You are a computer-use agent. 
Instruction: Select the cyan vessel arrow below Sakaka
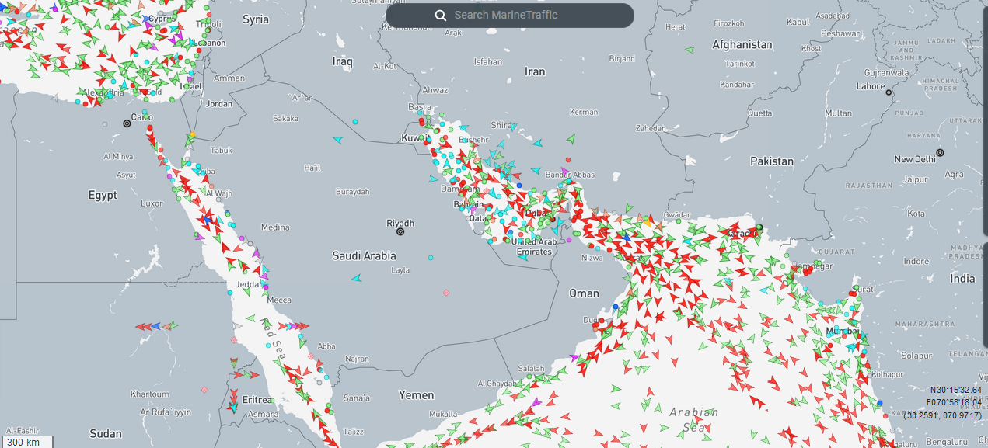point(337,140)
